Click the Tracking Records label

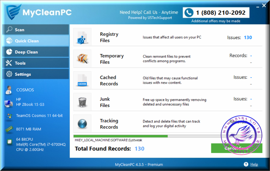(x=109, y=124)
